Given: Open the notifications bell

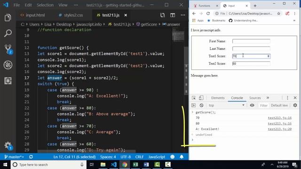Looking at the screenshot, I should [x=182, y=157].
